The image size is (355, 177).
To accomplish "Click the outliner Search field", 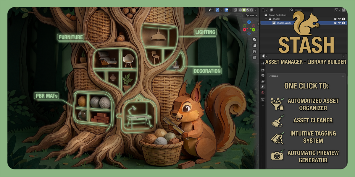I will (x=301, y=10).
